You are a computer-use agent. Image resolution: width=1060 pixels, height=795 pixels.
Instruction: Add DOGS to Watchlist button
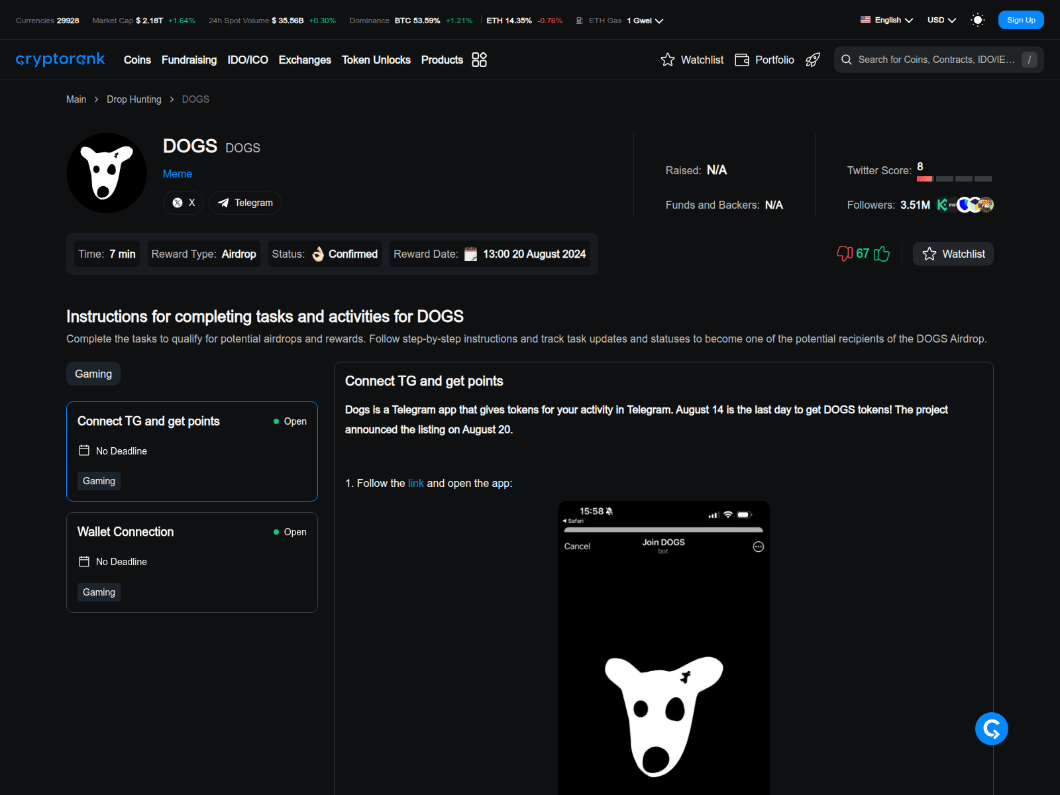(x=953, y=254)
